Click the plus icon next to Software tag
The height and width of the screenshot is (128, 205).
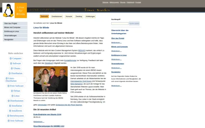[x=11, y=63]
